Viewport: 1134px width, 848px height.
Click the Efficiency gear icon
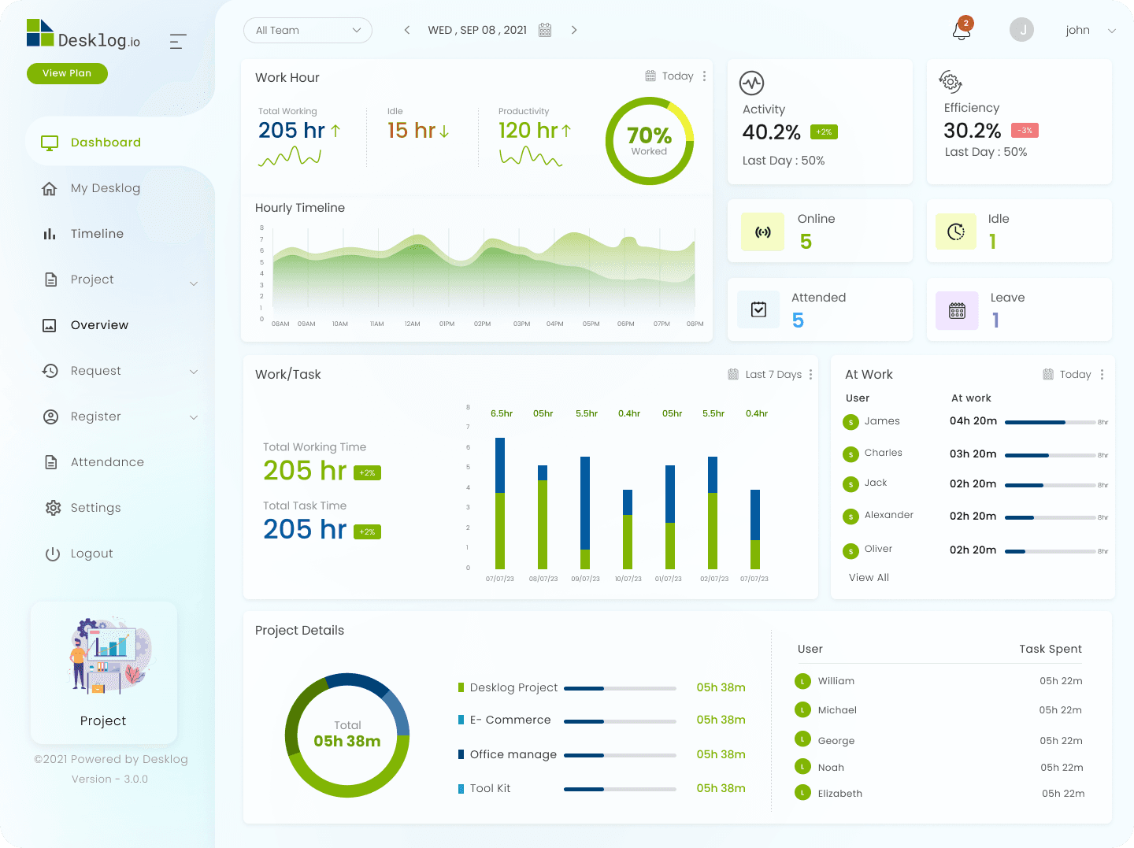[951, 81]
